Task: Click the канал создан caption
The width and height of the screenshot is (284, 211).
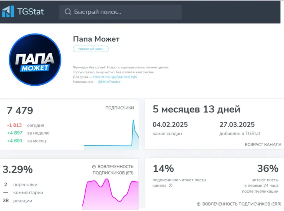Action: tap(167, 134)
